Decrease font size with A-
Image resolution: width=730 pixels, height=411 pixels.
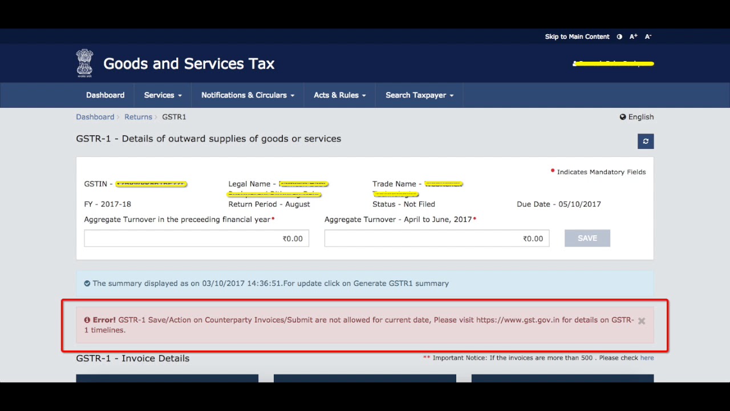[x=648, y=37]
